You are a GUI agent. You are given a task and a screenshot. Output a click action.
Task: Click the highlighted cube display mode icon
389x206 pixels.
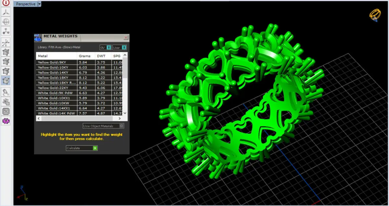[x=6, y=80]
